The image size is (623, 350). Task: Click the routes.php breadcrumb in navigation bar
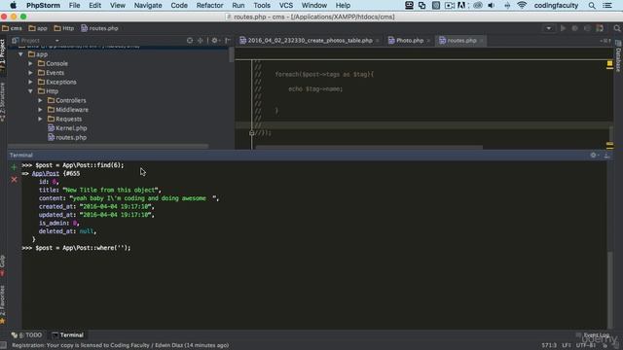99,28
